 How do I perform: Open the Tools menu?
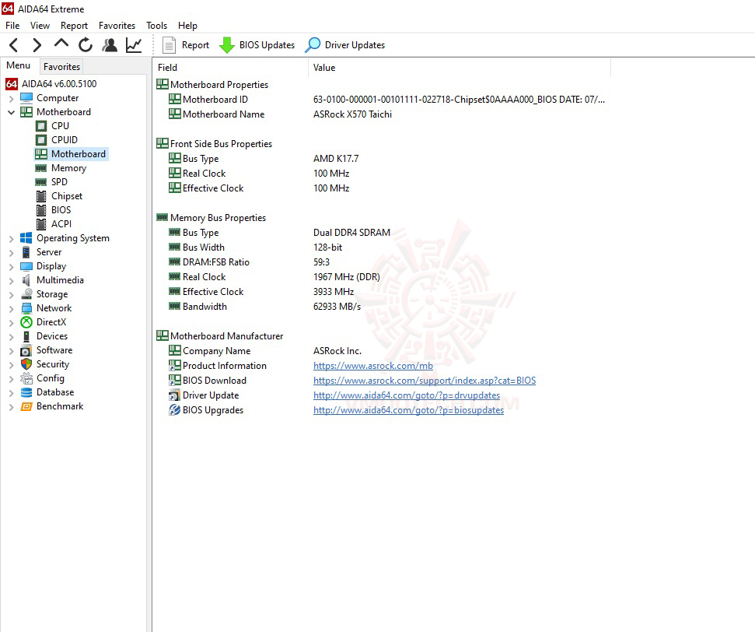(x=156, y=26)
